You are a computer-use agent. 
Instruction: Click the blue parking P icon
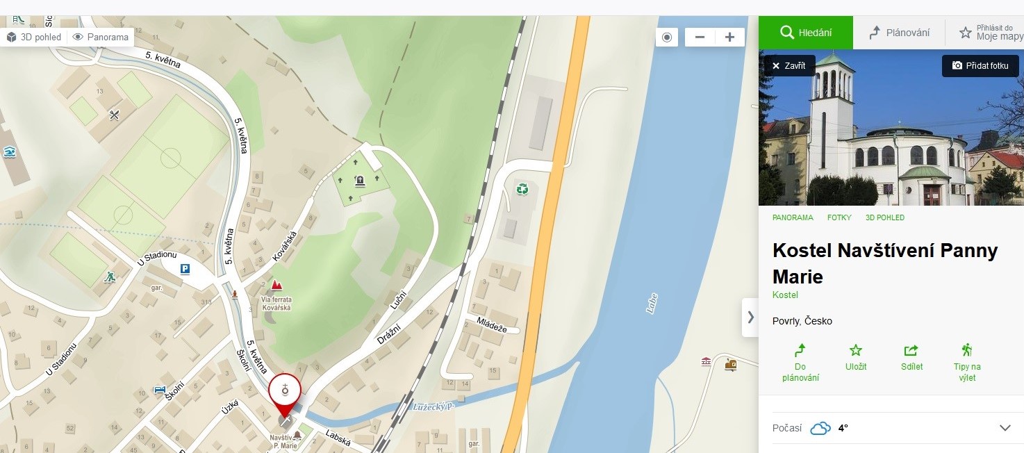tap(185, 269)
